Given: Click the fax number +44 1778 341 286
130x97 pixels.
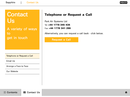Looking at the screenshot, I should 60,28.
